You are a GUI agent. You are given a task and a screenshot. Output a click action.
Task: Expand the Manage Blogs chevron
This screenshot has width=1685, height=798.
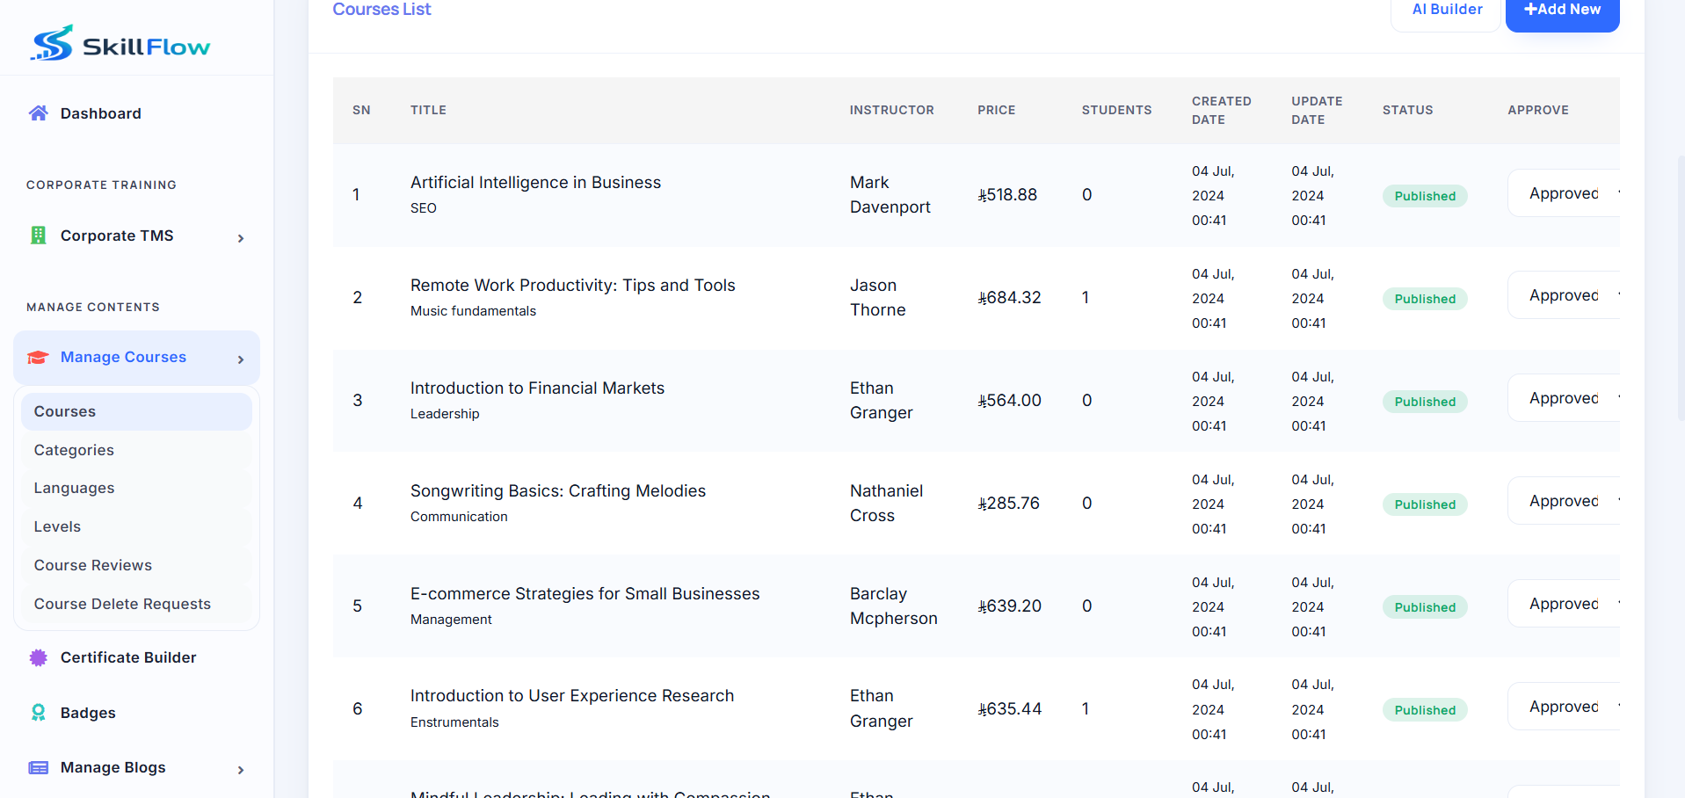[241, 770]
